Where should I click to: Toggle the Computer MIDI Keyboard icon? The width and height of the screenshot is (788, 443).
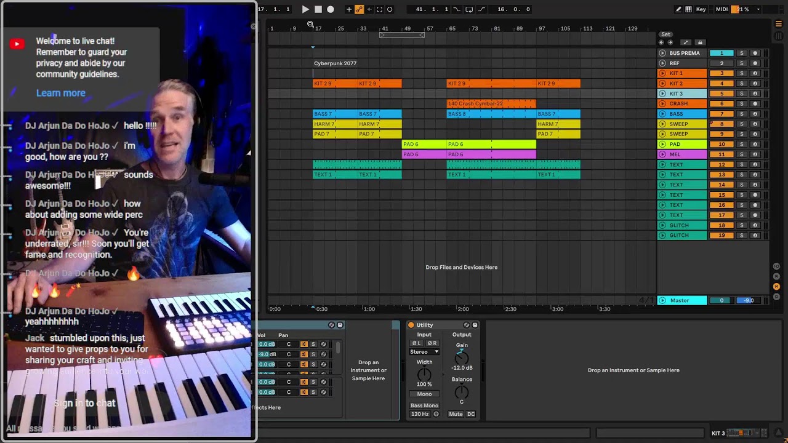(688, 9)
